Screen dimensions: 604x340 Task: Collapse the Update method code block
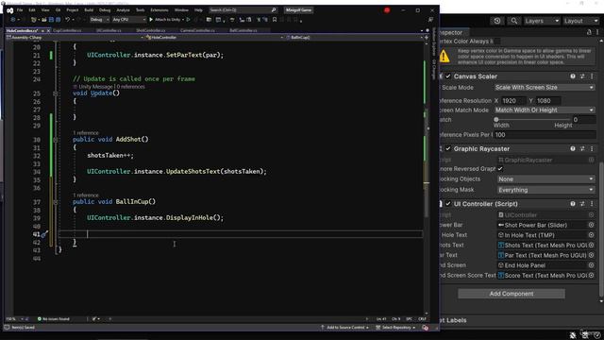(56, 93)
